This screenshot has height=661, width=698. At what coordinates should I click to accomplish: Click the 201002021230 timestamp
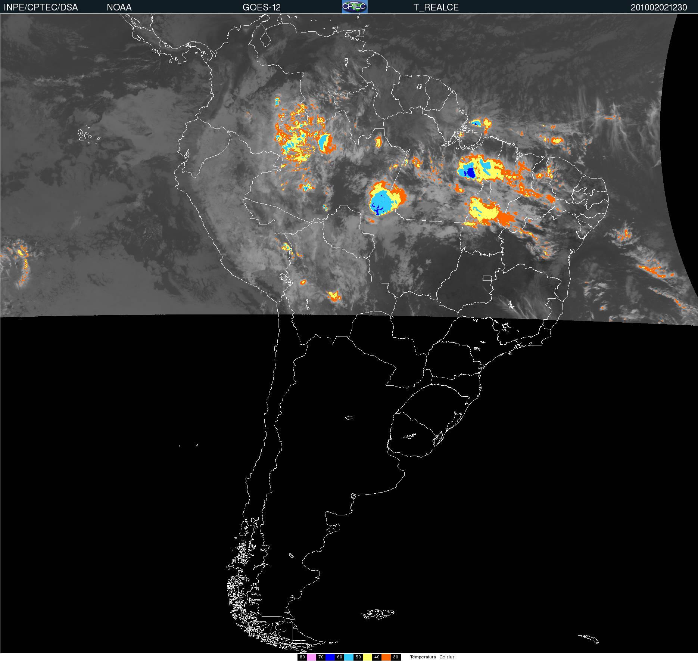coord(659,7)
